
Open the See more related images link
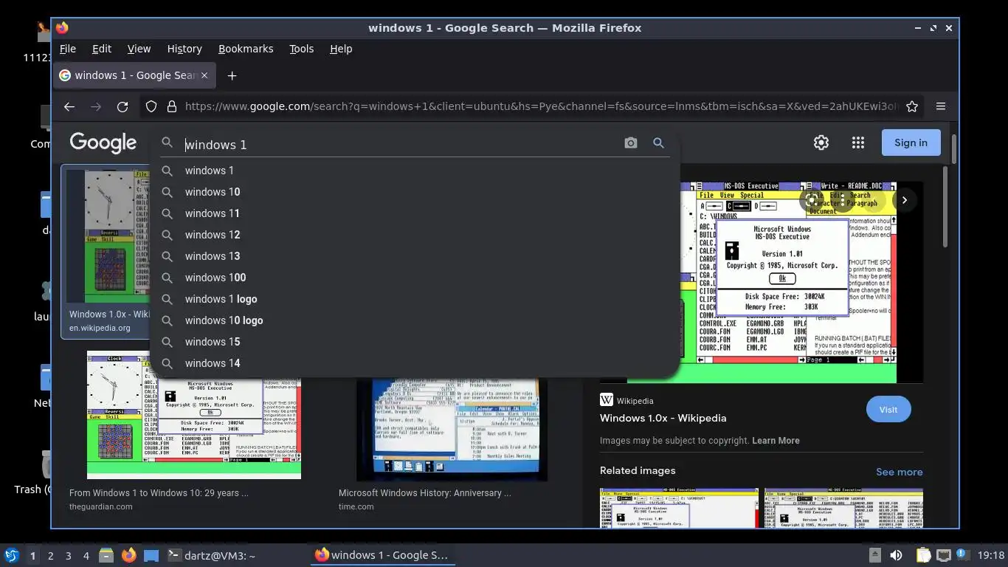click(899, 472)
